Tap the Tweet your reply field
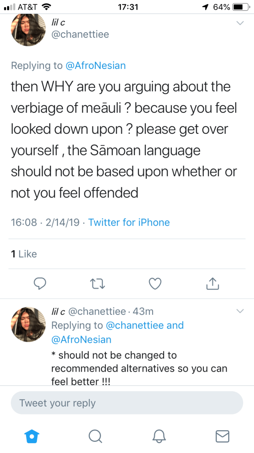Screen dimensions: 254x453 pyautogui.click(x=127, y=403)
